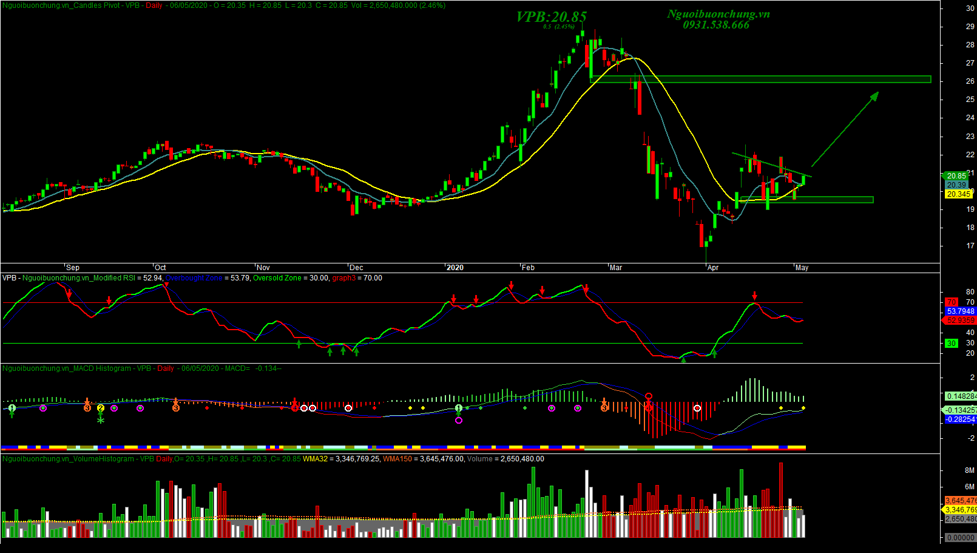Select the green 20.85 last price tag

click(x=957, y=176)
